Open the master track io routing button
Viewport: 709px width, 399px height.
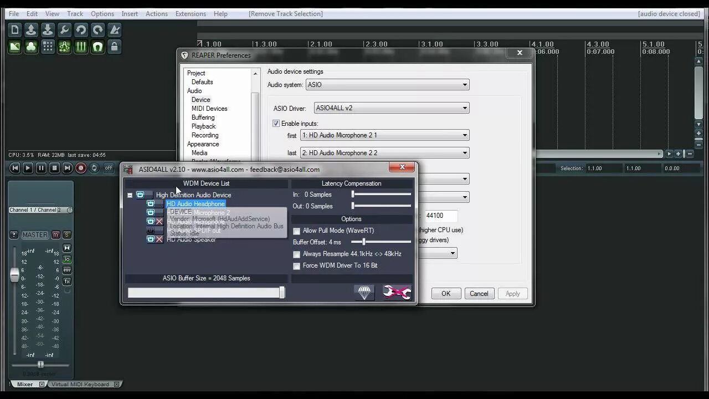pyautogui.click(x=67, y=259)
